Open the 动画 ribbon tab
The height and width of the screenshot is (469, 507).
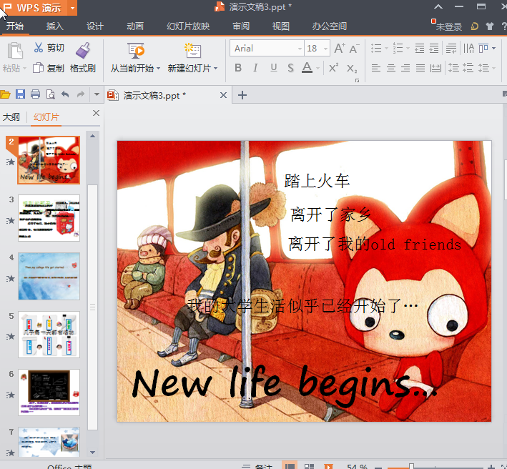click(x=135, y=26)
